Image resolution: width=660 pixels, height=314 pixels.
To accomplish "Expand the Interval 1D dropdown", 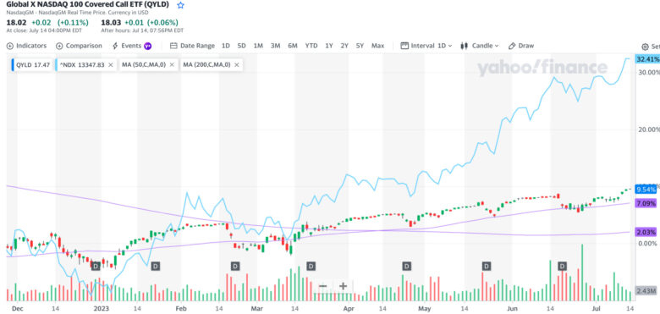I will tap(426, 46).
